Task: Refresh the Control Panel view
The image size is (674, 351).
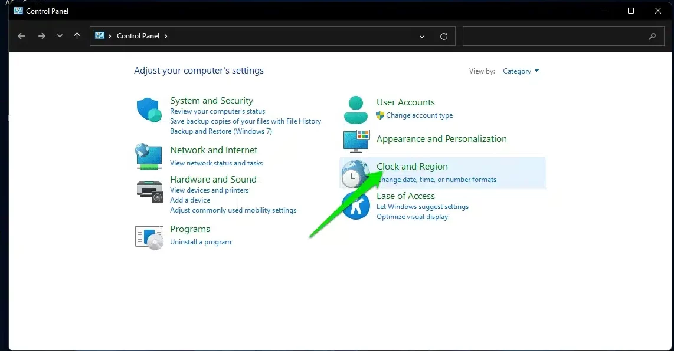Action: coord(444,36)
